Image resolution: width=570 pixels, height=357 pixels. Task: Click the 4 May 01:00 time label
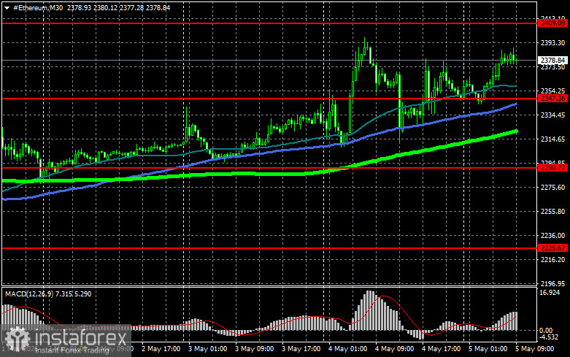coord(347,349)
